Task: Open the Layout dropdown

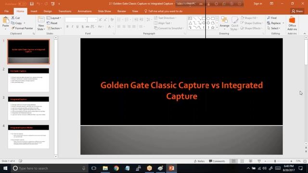Action: pyautogui.click(x=54, y=18)
